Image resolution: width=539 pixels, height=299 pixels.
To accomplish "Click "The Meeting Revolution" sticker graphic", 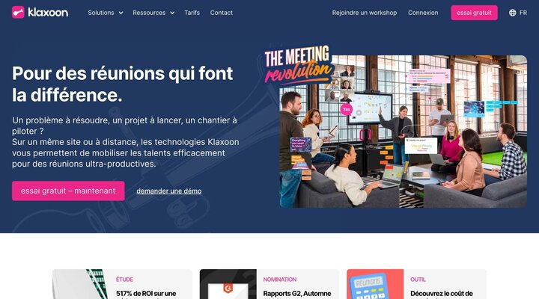I will tap(298, 64).
